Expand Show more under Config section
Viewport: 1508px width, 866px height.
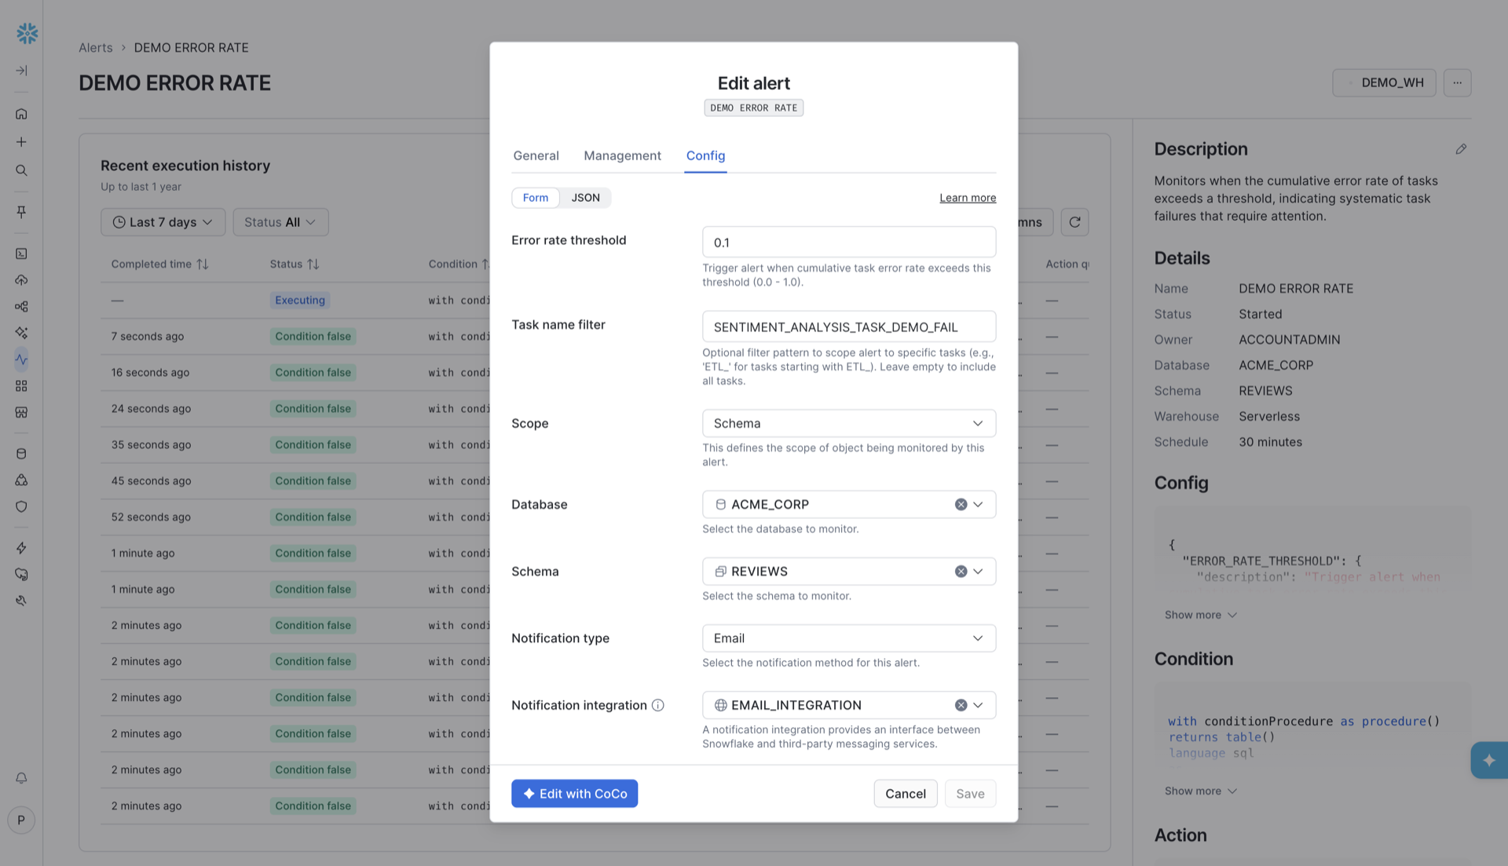pos(1200,615)
